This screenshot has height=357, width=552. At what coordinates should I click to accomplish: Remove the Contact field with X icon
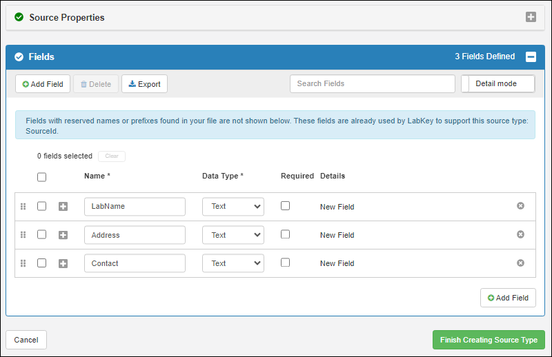[520, 263]
